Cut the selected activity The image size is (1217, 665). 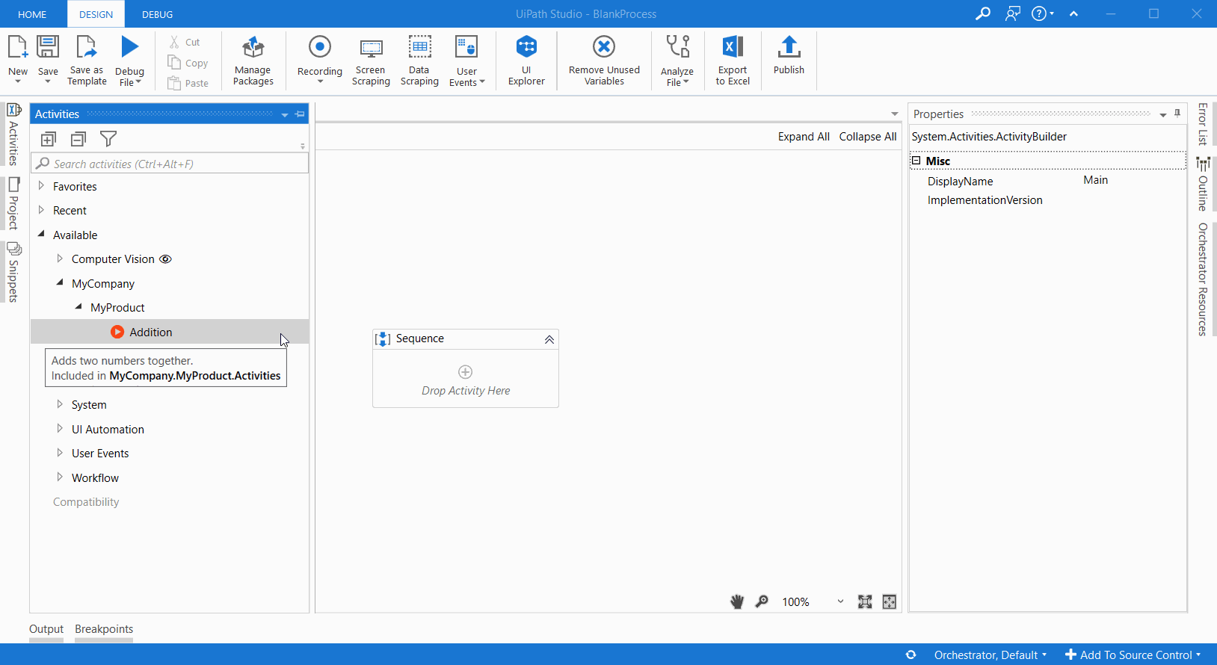pos(185,43)
